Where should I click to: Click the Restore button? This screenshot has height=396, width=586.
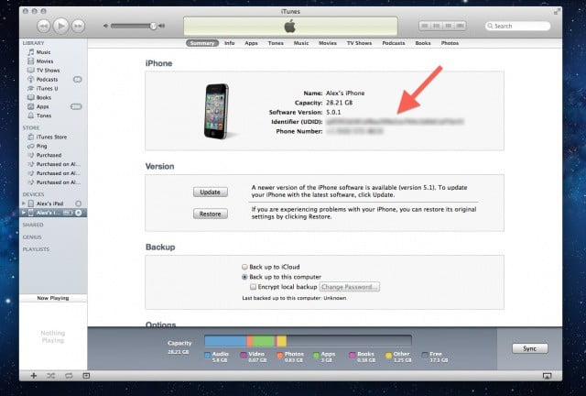pyautogui.click(x=210, y=214)
